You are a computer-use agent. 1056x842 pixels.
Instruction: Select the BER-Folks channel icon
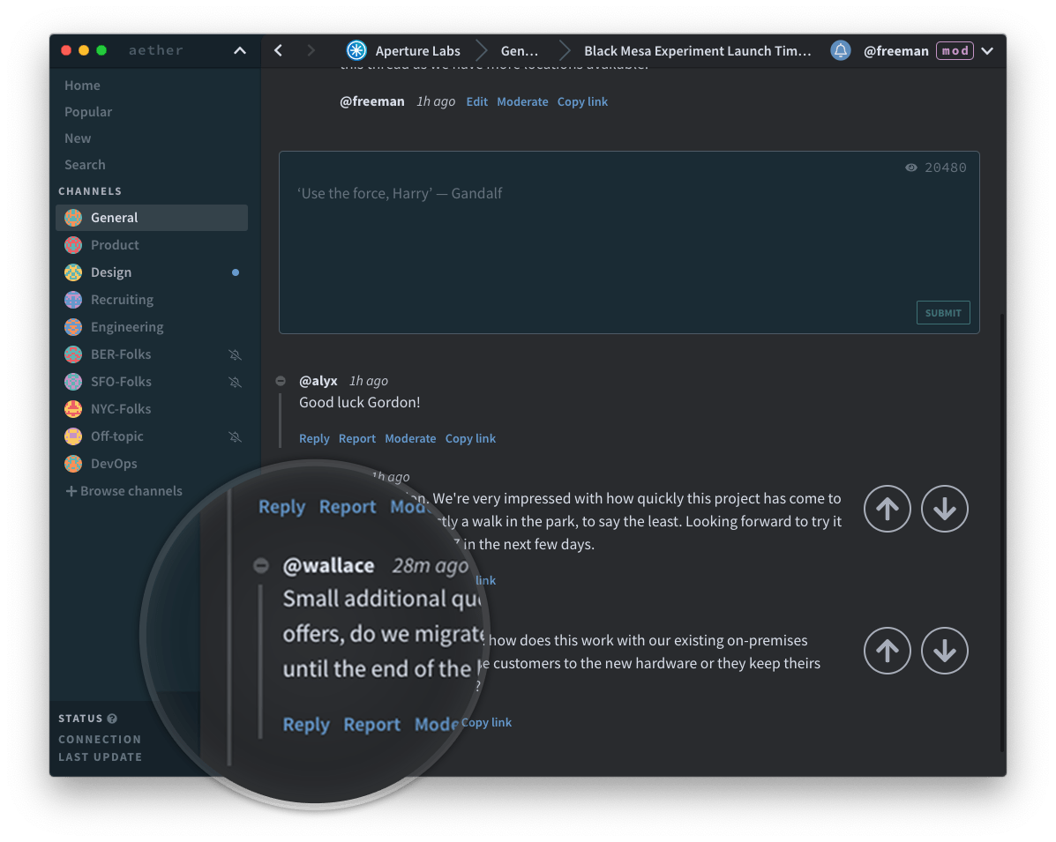[73, 354]
